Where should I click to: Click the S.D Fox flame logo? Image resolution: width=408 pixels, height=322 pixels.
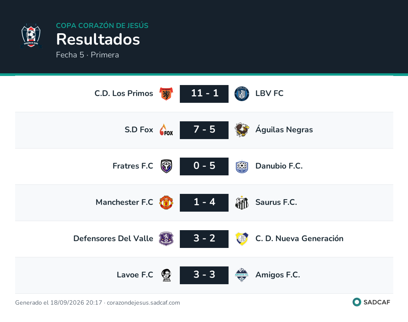point(166,130)
